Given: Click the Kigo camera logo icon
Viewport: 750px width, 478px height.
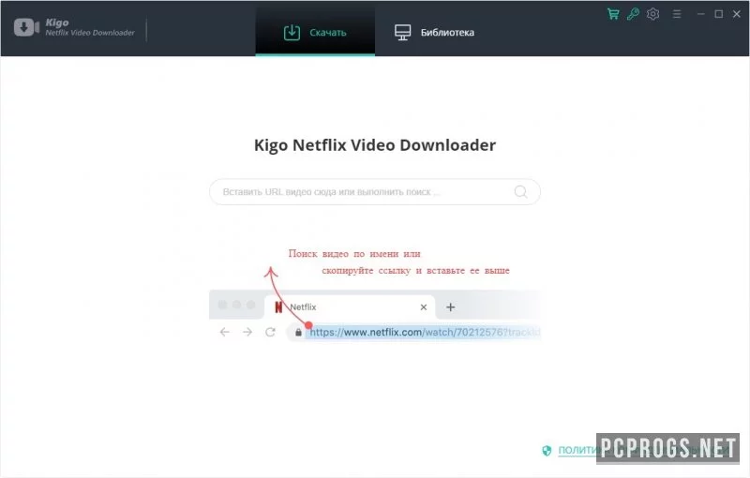Looking at the screenshot, I should pyautogui.click(x=27, y=27).
